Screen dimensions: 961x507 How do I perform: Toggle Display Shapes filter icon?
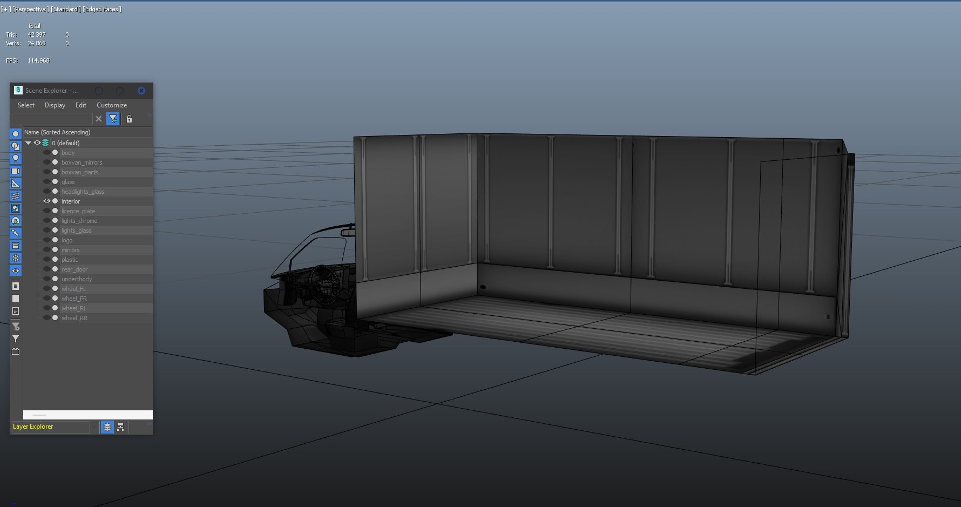pos(15,146)
